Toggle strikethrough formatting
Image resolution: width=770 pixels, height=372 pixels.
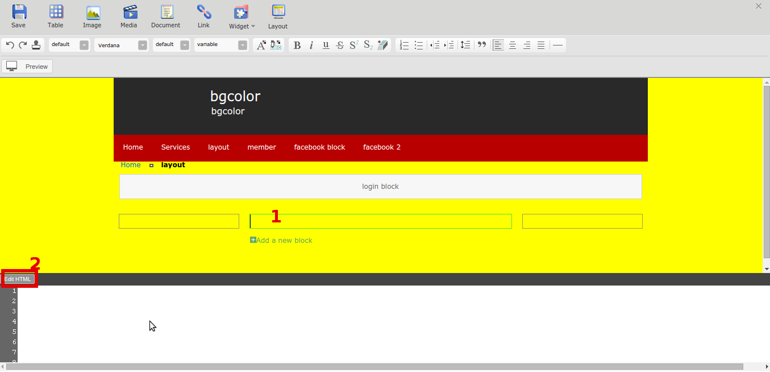340,45
